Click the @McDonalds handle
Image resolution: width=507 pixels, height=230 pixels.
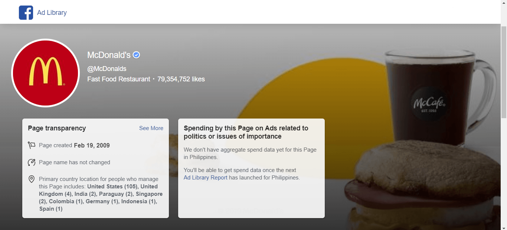point(107,69)
